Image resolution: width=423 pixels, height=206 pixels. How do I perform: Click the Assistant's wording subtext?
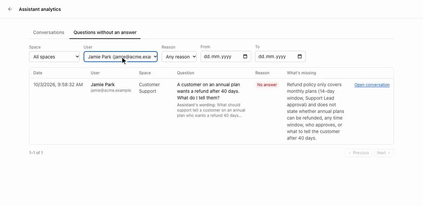[x=211, y=110]
